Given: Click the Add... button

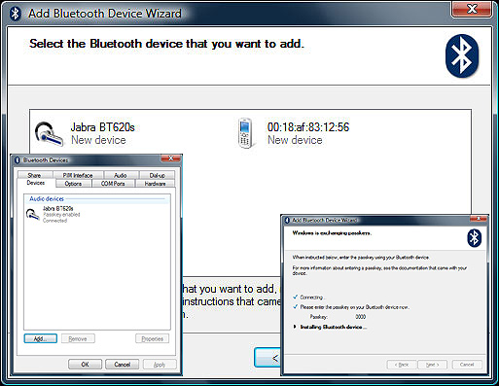Looking at the screenshot, I should click(41, 338).
